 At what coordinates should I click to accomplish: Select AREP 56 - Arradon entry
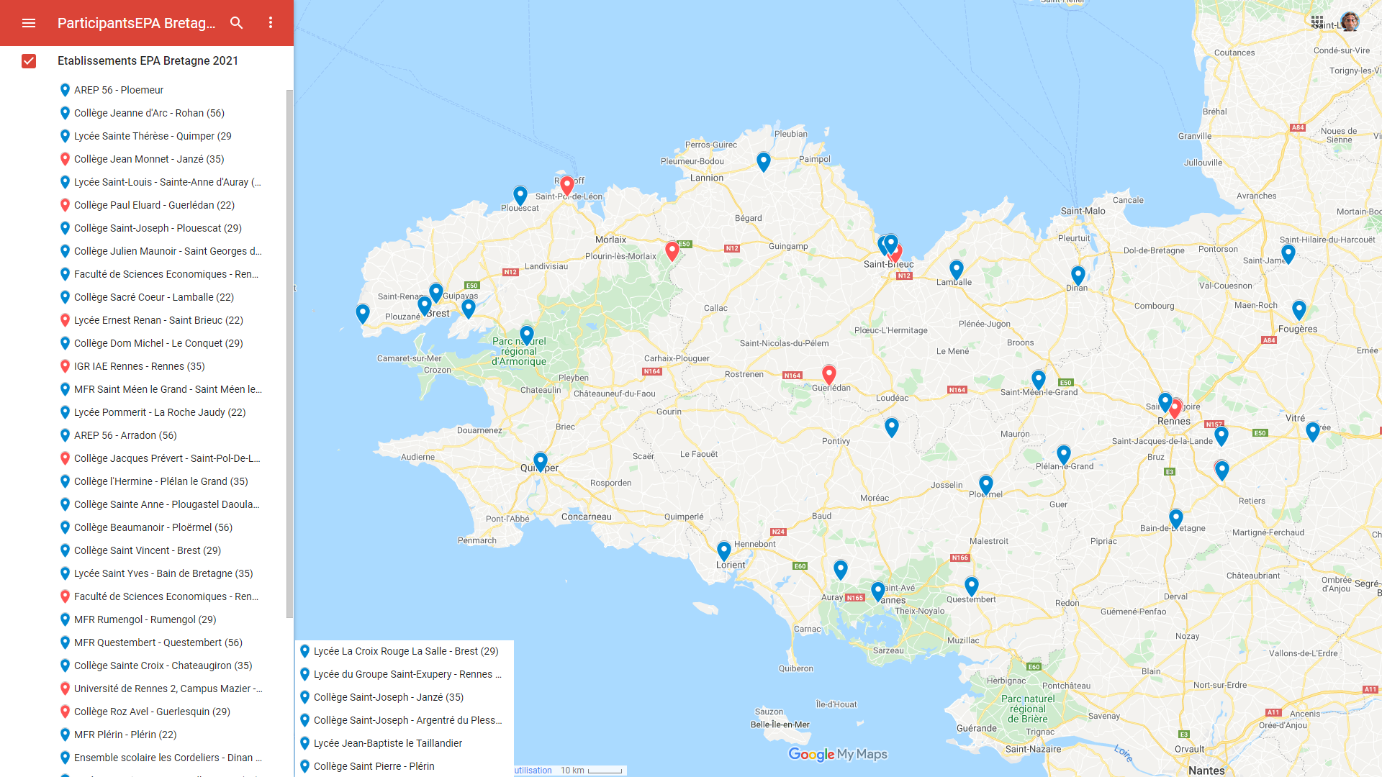click(125, 435)
